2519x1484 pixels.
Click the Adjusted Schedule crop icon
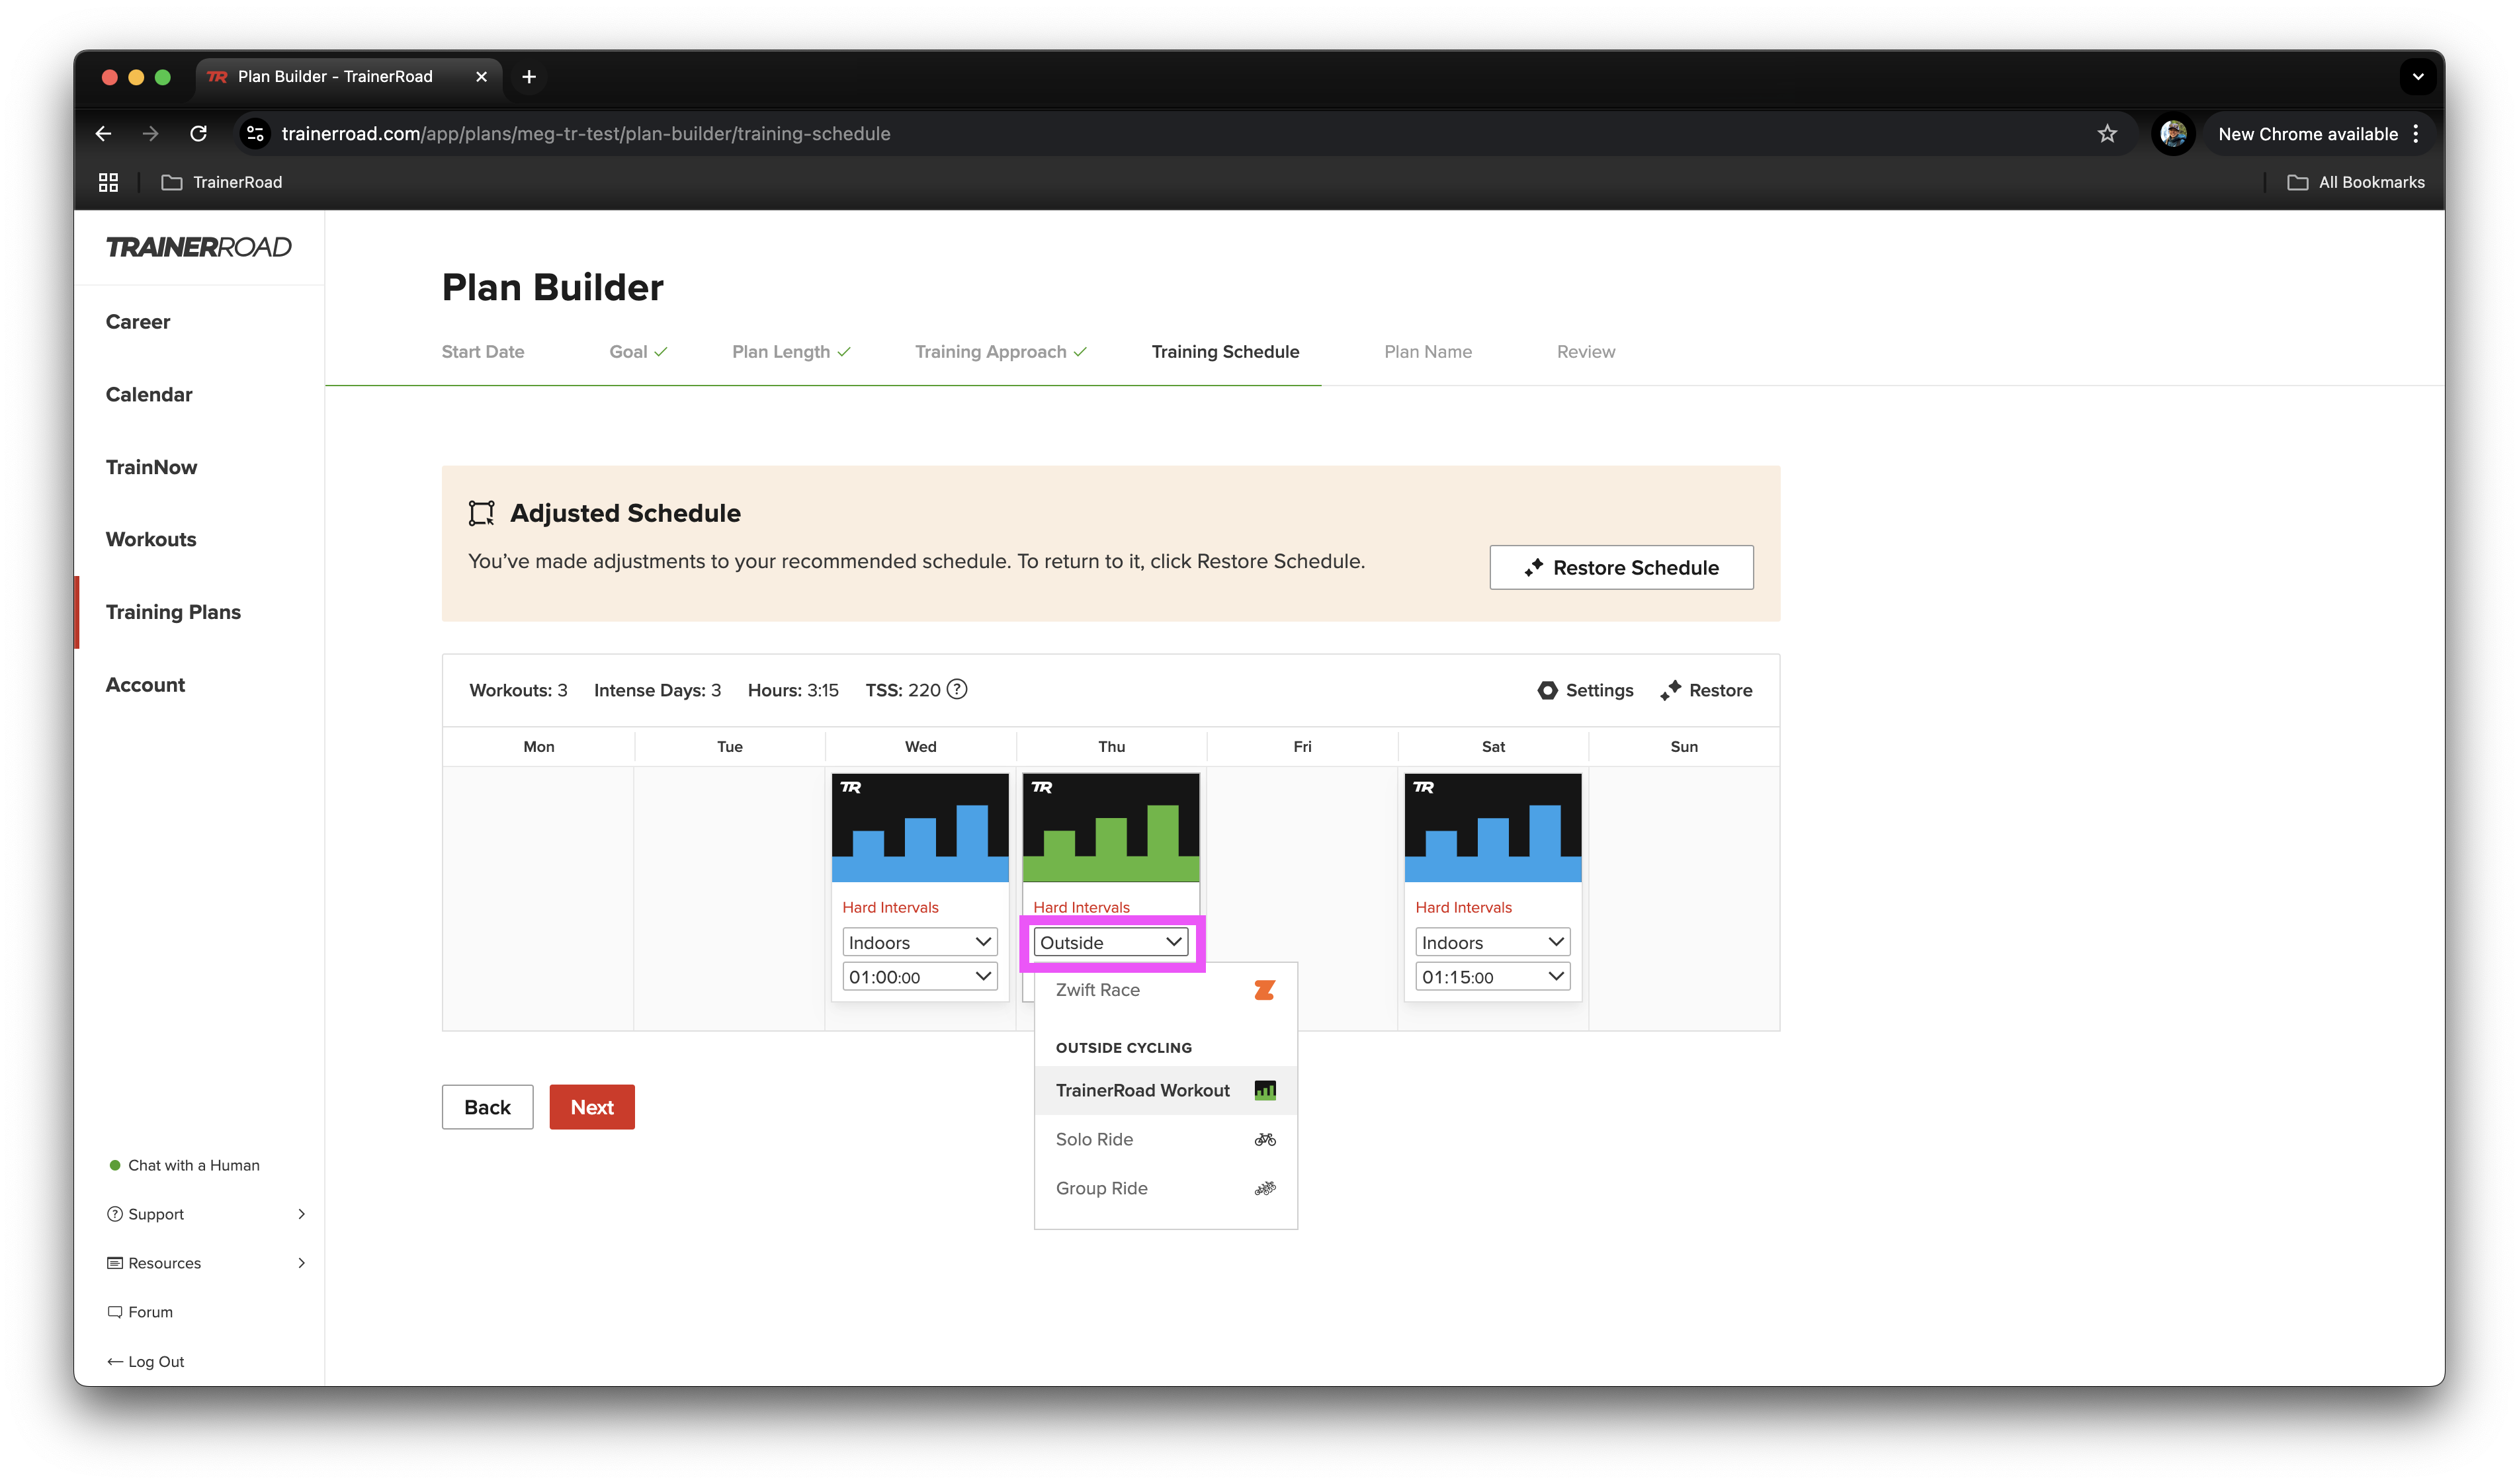point(482,513)
